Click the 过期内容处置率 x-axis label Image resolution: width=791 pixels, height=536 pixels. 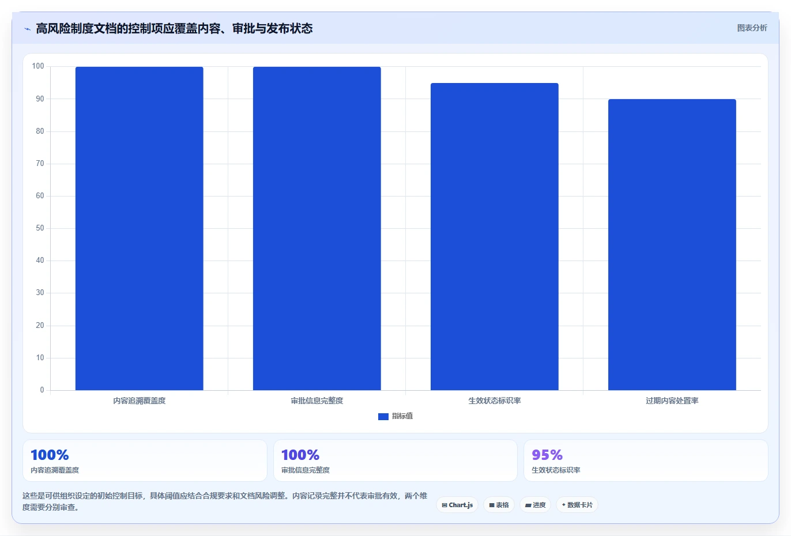[x=672, y=401]
